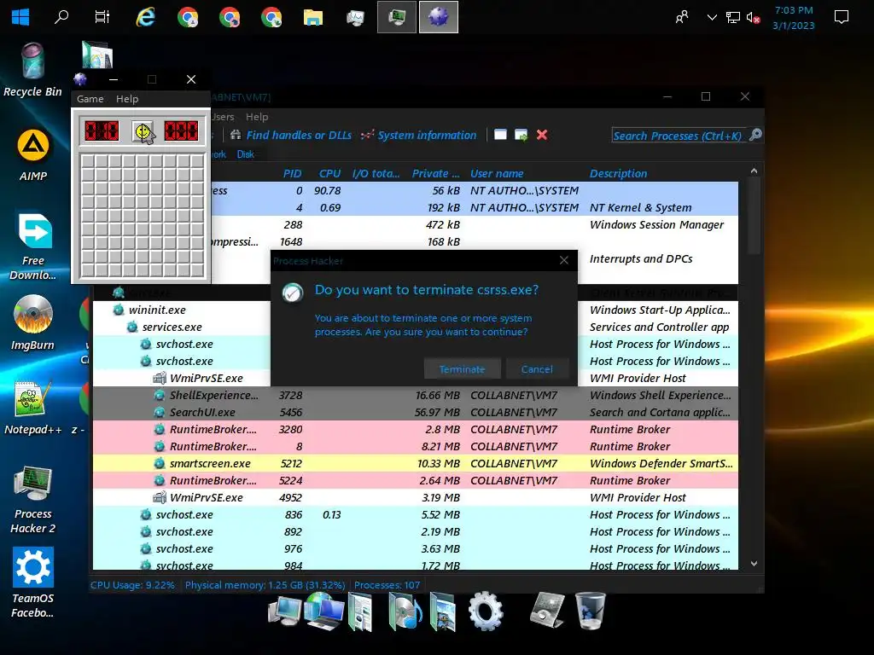Close the Process Hacker confirmation dialog
Viewport: 874px width, 655px height.
pos(564,260)
